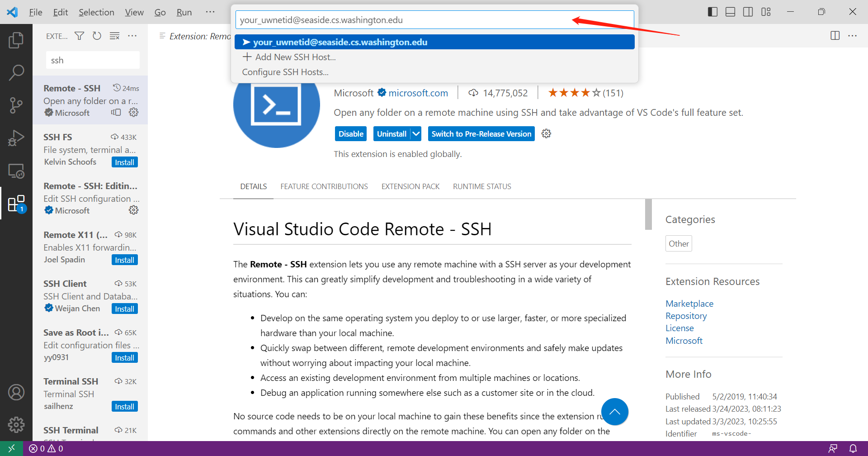Image resolution: width=868 pixels, height=456 pixels.
Task: Click the feedback icon in status bar
Action: point(833,448)
